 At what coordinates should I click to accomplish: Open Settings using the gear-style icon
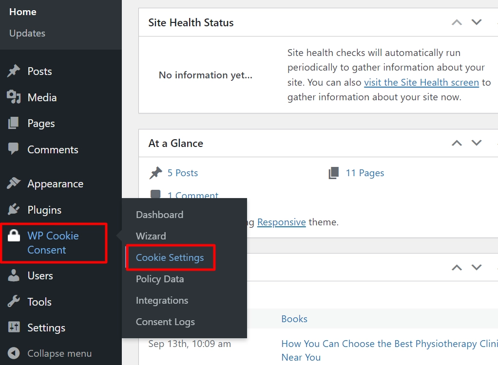(13, 328)
